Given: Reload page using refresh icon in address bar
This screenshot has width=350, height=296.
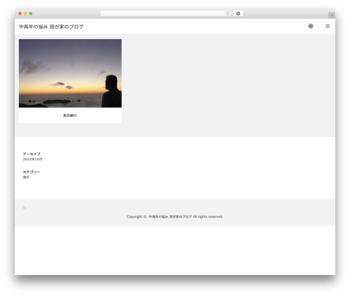Looking at the screenshot, I should 227,14.
